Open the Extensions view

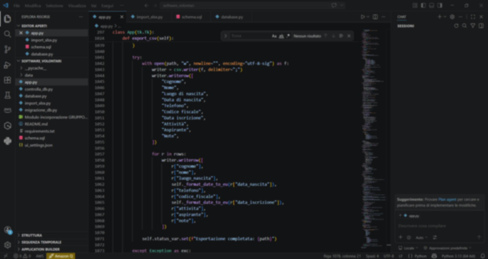click(x=8, y=80)
